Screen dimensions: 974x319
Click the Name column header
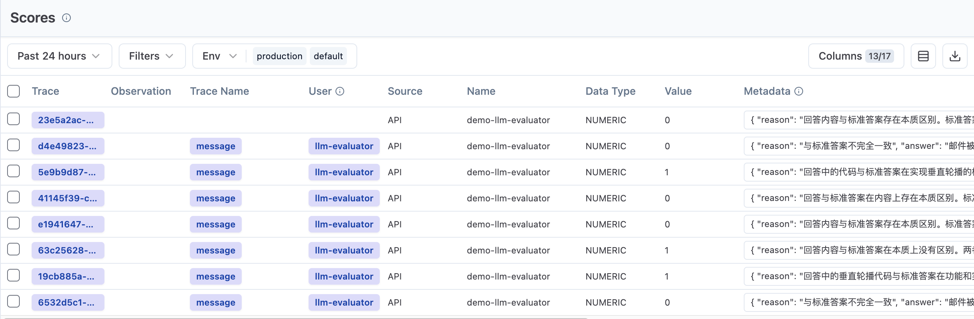click(481, 91)
